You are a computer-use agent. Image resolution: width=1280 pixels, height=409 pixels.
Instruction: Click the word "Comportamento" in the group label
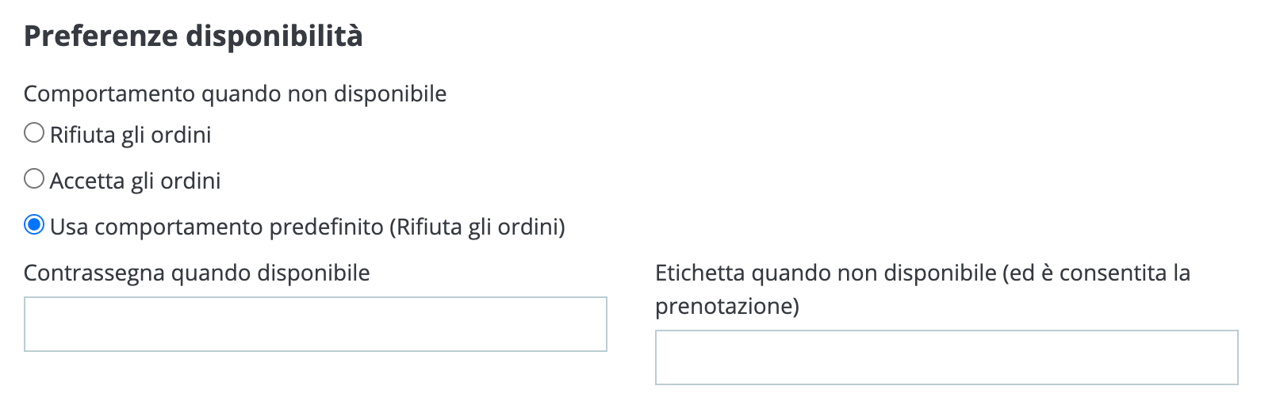pyautogui.click(x=109, y=94)
